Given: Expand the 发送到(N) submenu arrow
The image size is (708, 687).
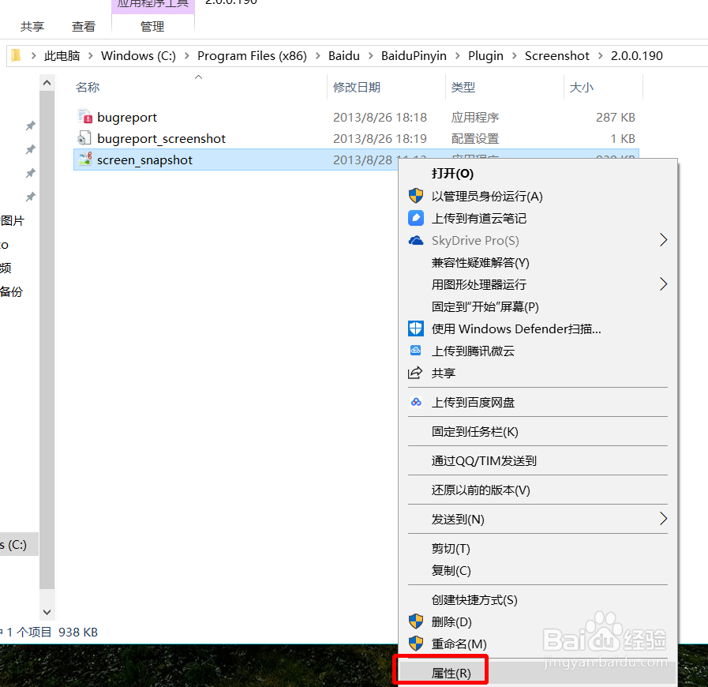Looking at the screenshot, I should 663,519.
